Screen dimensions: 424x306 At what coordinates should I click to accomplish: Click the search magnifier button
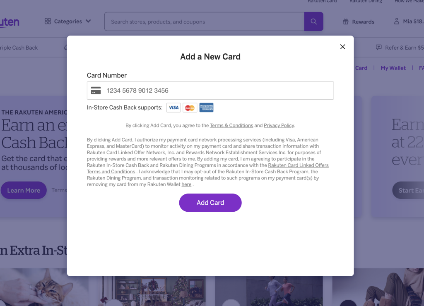point(313,22)
